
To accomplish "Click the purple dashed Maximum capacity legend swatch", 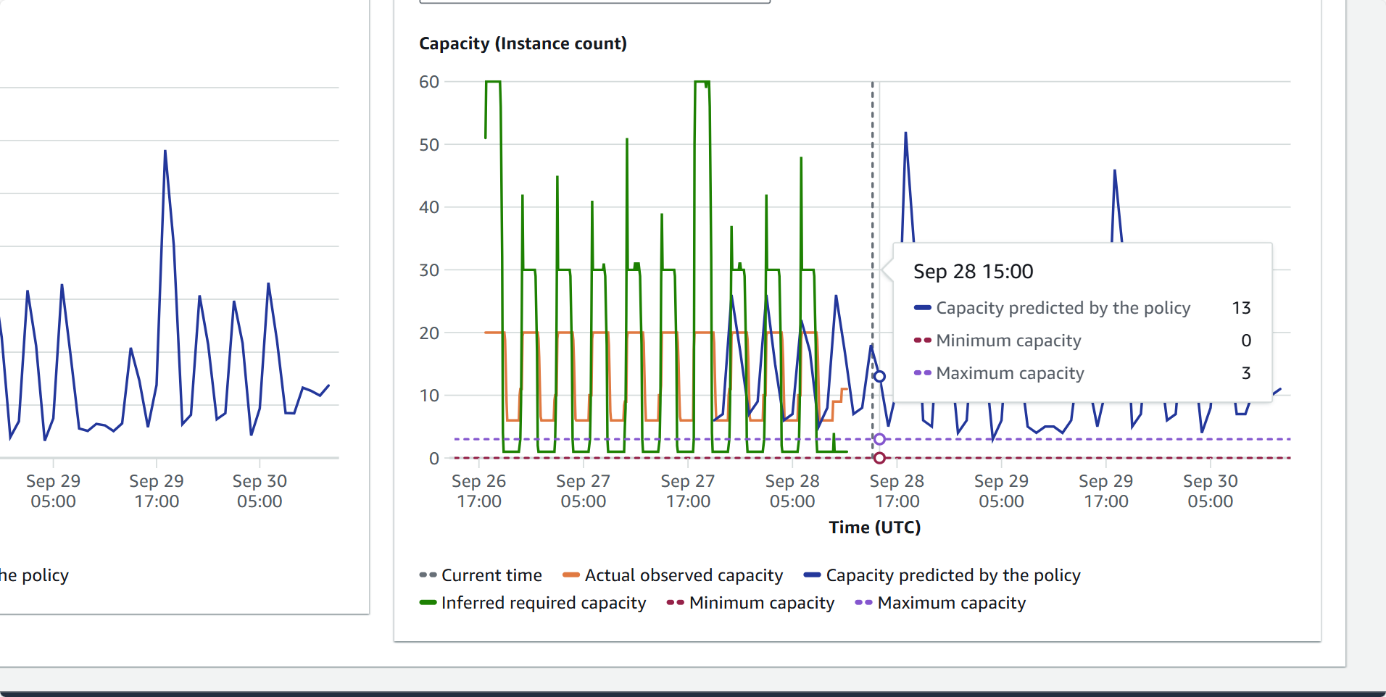I will (x=863, y=603).
